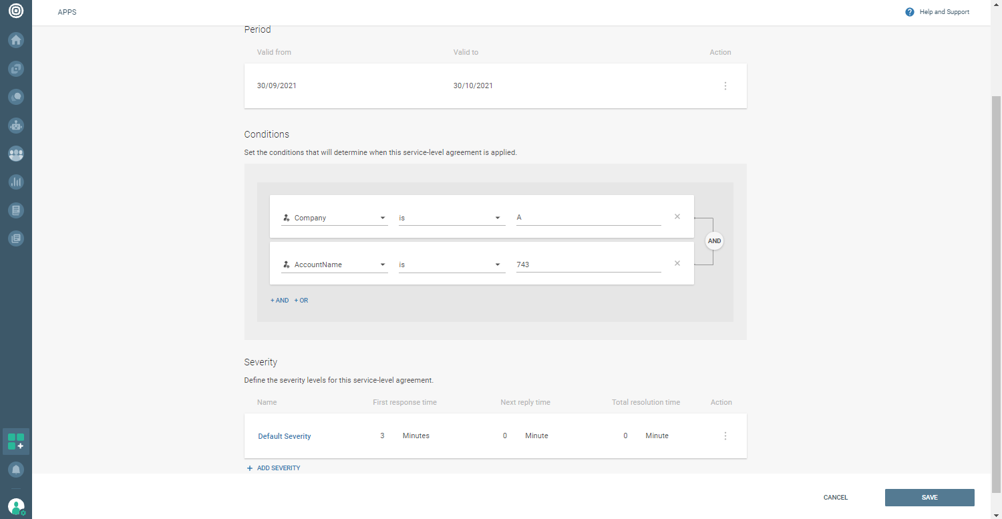Open the Default Severity three-dot action menu

click(725, 436)
